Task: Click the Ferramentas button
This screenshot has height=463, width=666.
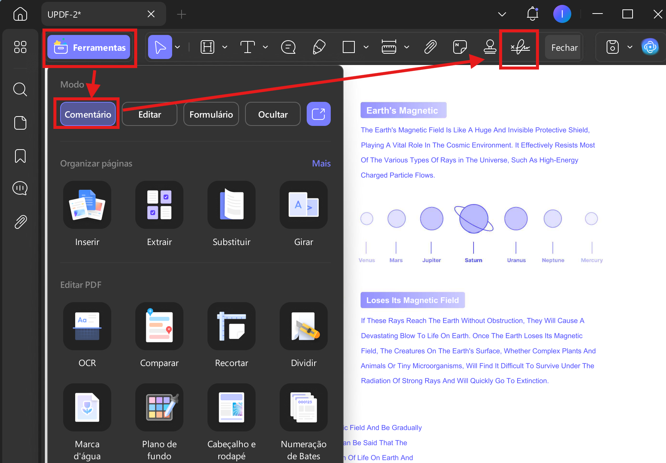Action: (x=89, y=47)
